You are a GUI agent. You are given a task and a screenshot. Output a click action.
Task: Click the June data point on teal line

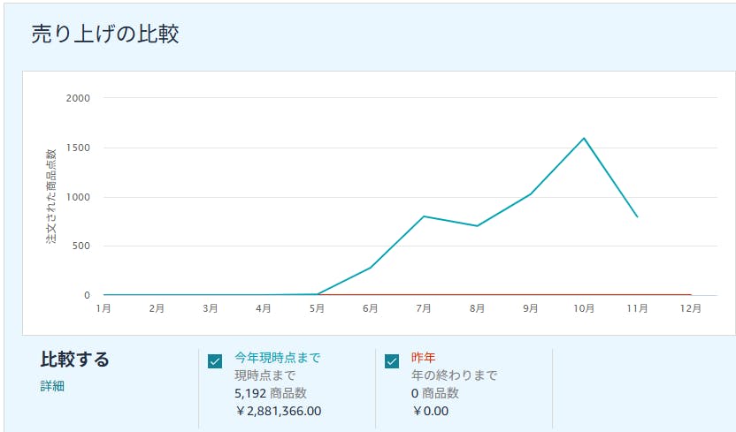click(370, 267)
